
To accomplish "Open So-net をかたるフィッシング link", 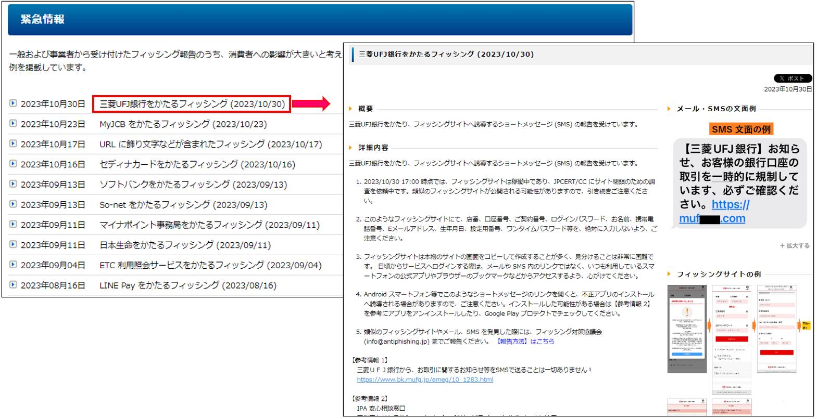I will click(x=183, y=205).
